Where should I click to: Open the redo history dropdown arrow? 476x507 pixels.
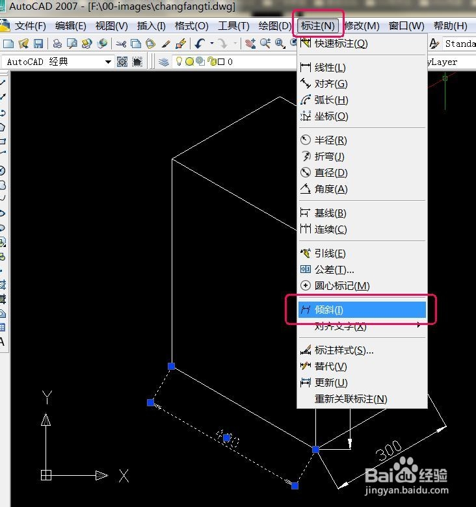click(x=235, y=44)
